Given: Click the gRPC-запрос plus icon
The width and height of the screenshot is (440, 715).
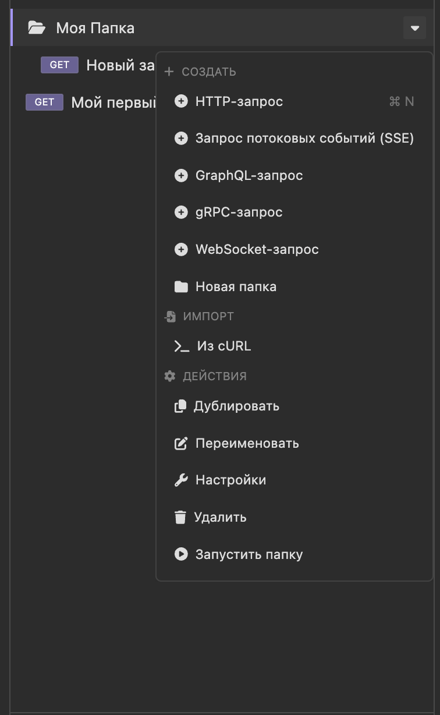Looking at the screenshot, I should (x=181, y=212).
